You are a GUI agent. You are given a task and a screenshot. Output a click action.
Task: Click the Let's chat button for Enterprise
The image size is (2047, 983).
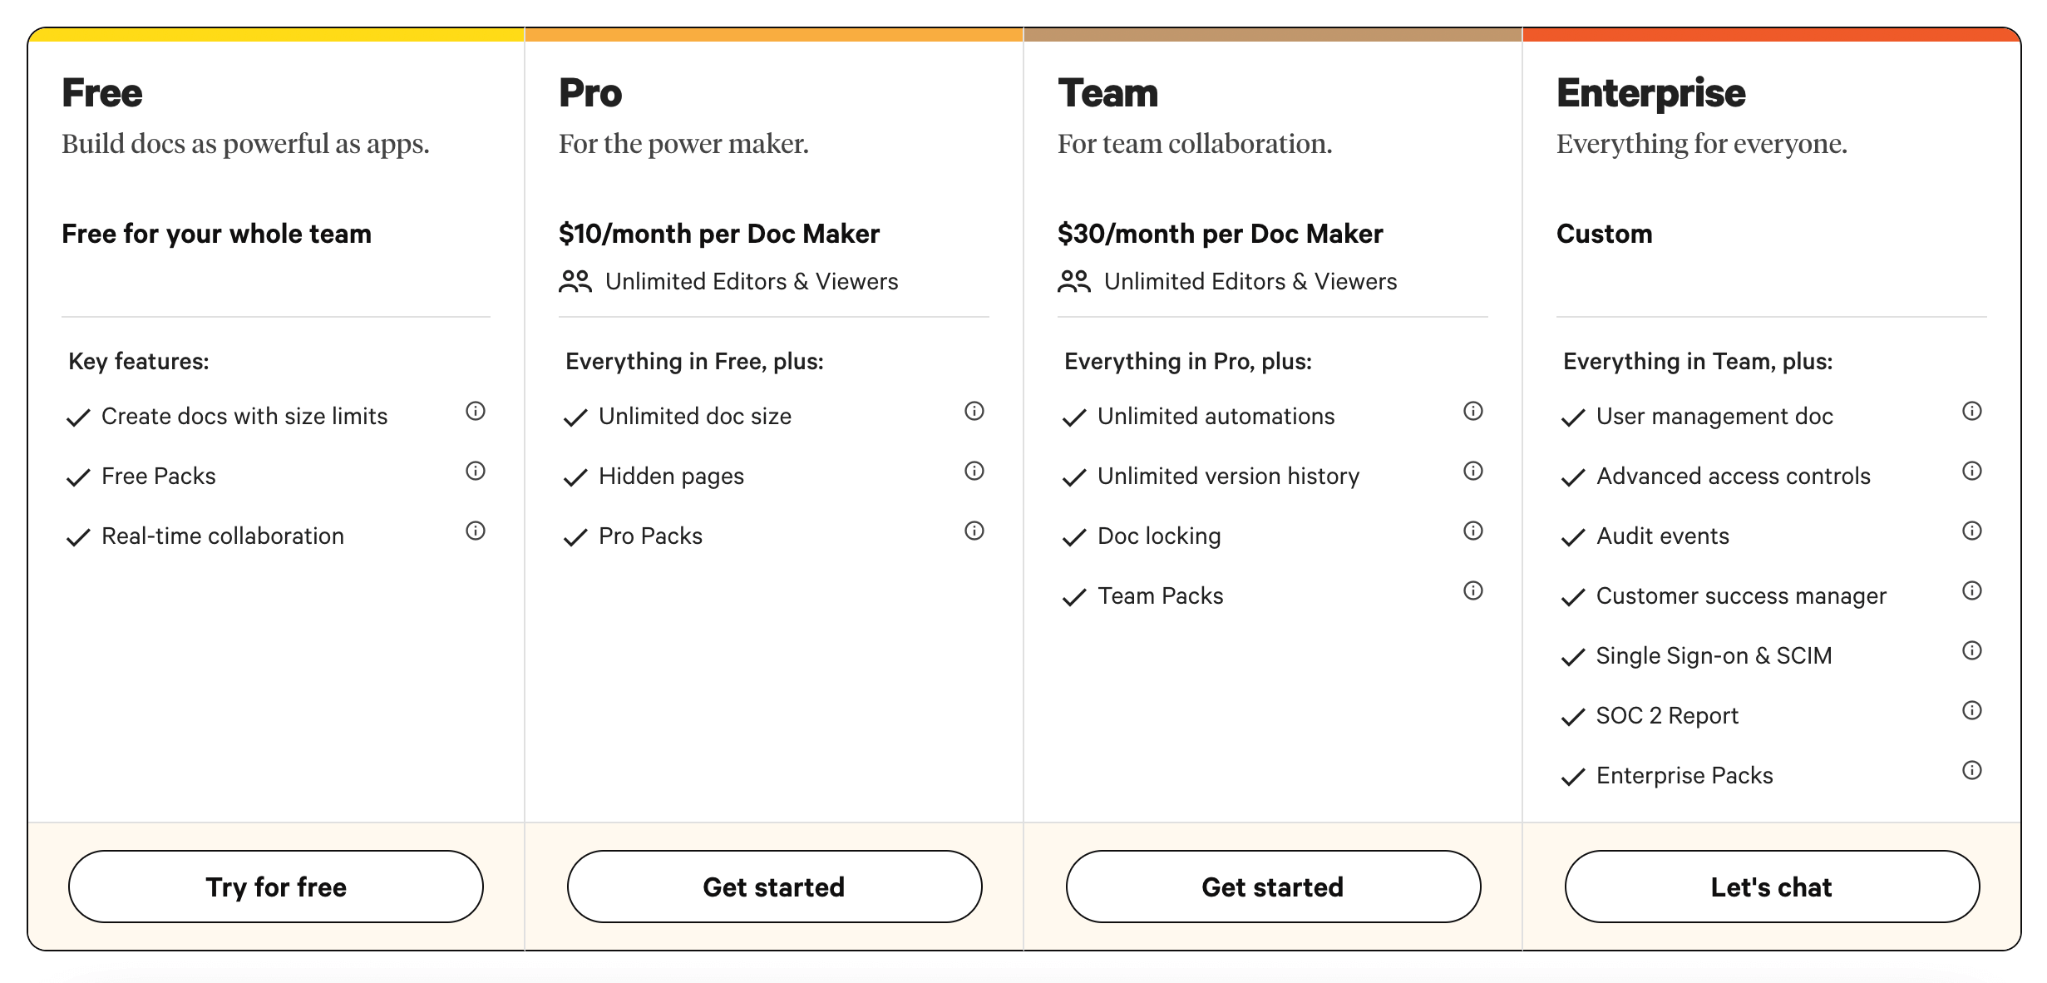point(1772,887)
